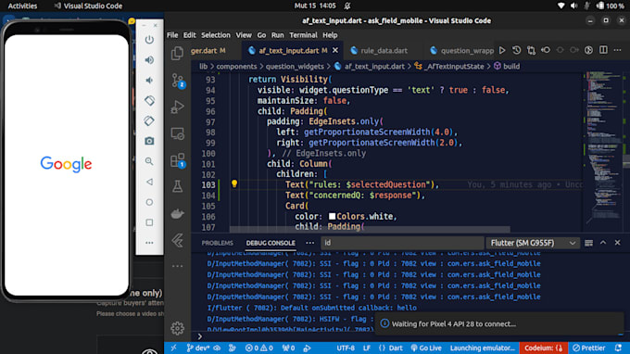
Task: Open Run and Debug view
Action: coord(177,107)
